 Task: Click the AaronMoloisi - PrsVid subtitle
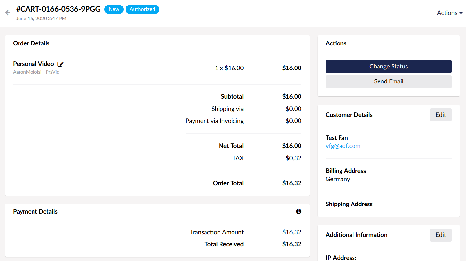pyautogui.click(x=36, y=72)
